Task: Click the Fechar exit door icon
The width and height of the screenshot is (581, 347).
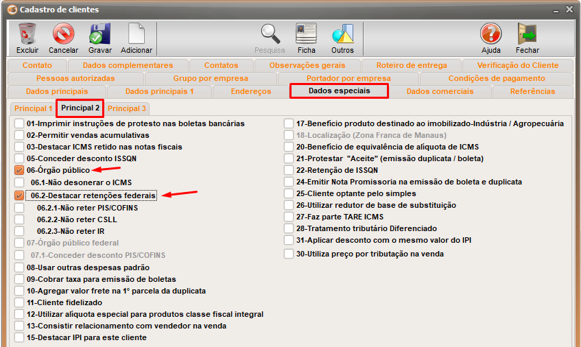Action: coord(527,34)
